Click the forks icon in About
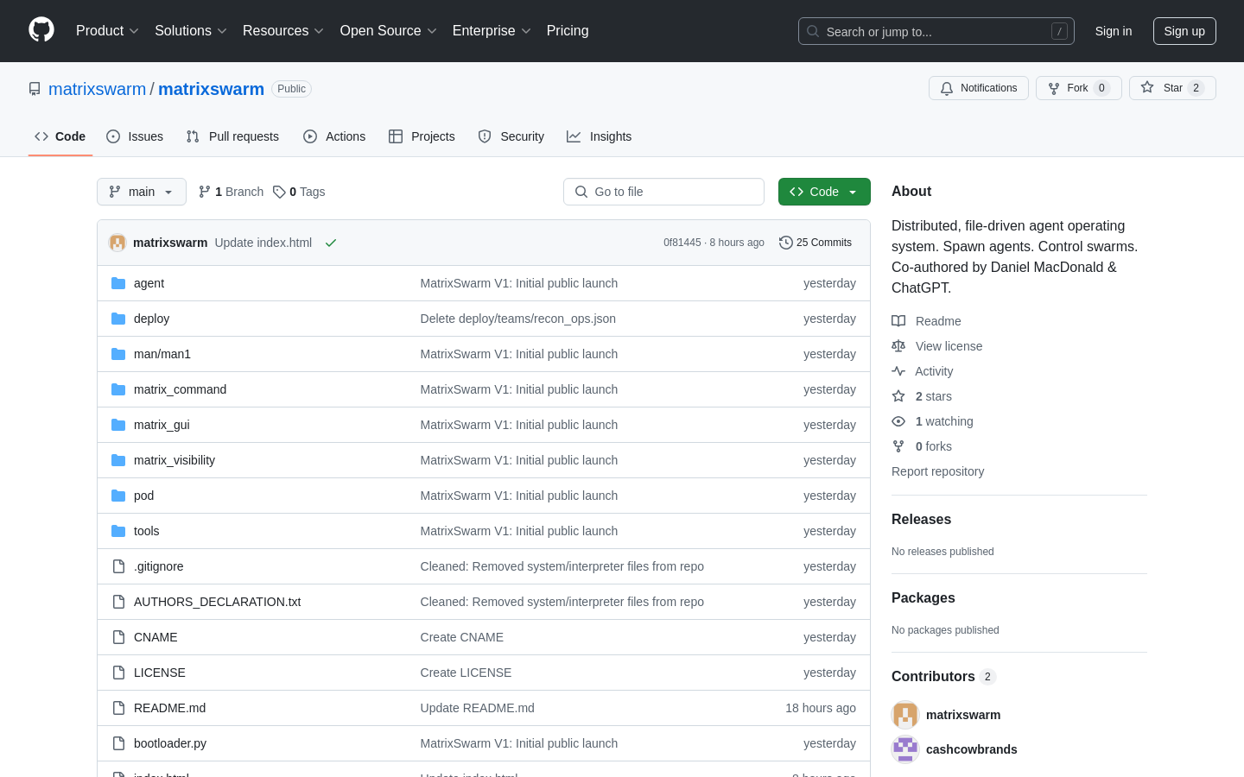 (898, 446)
